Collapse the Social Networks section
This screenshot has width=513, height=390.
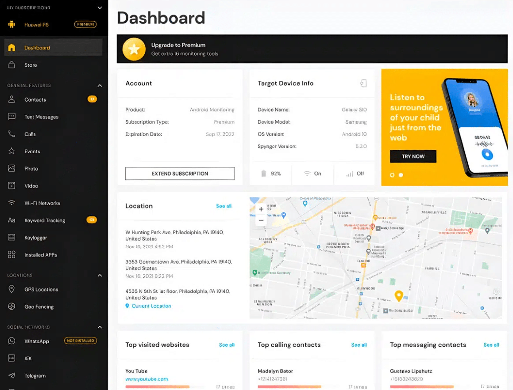pyautogui.click(x=100, y=327)
